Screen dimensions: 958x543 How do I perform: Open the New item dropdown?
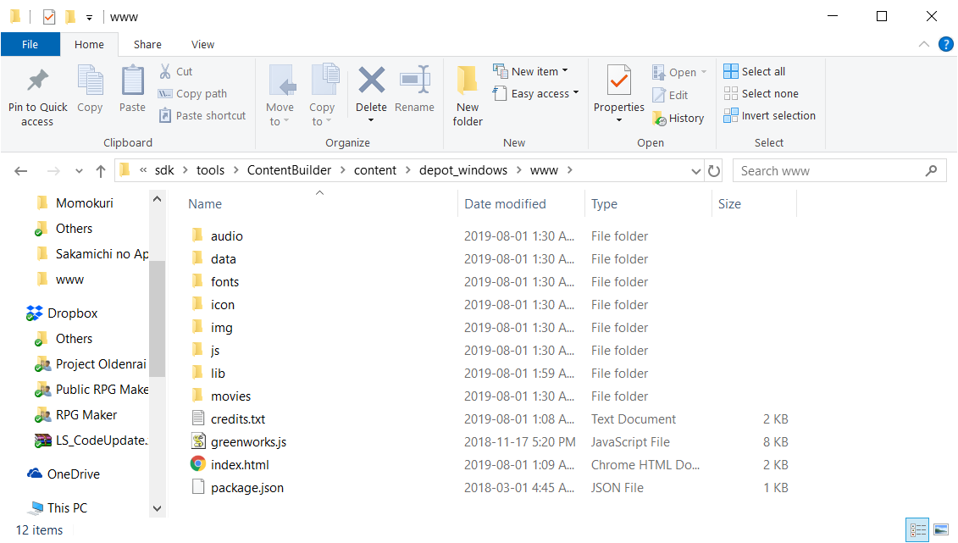coord(531,71)
